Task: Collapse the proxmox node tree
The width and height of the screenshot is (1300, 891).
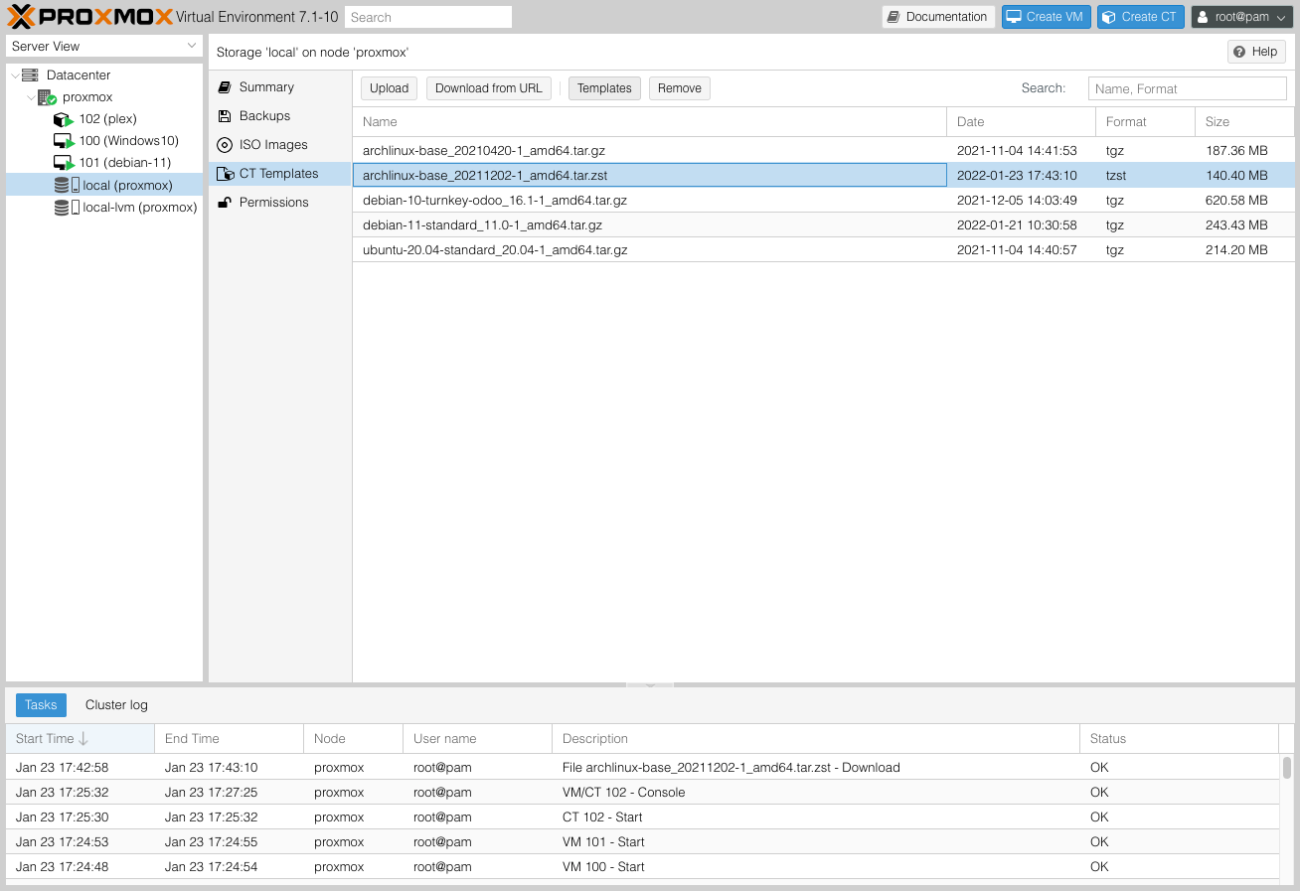Action: pos(31,97)
